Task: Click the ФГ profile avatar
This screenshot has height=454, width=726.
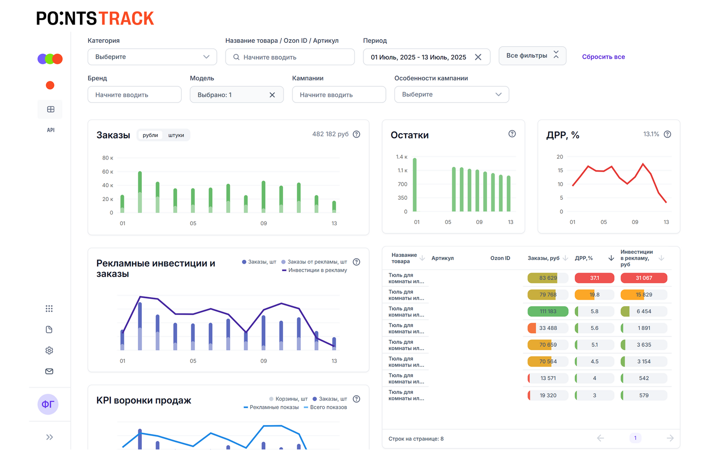Action: 48,404
